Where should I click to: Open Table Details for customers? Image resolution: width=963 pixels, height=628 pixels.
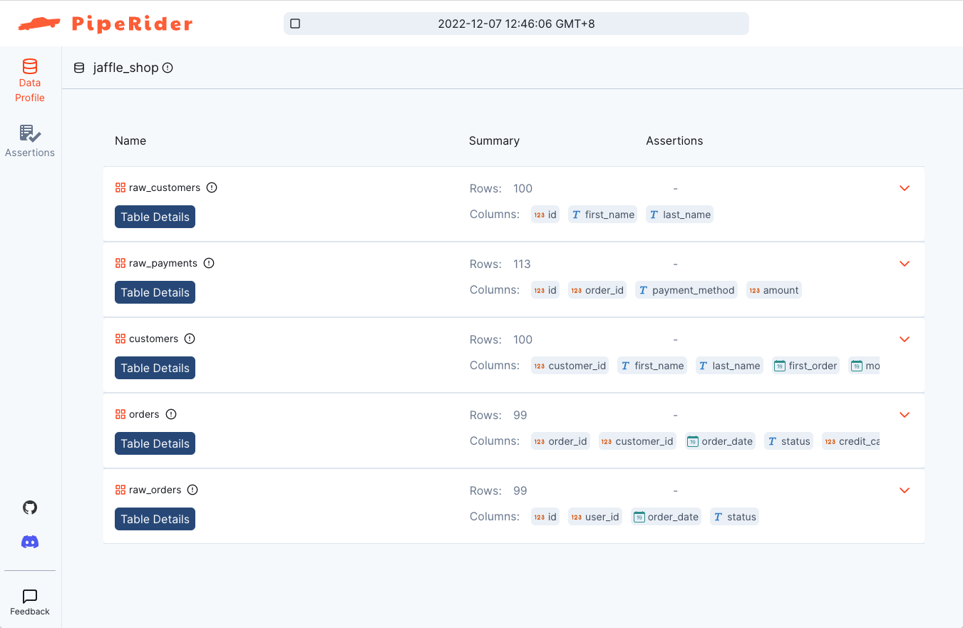point(155,368)
